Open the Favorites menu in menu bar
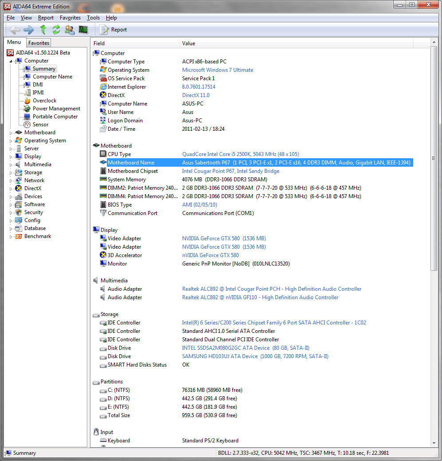Image resolution: width=442 pixels, height=461 pixels. 70,18
